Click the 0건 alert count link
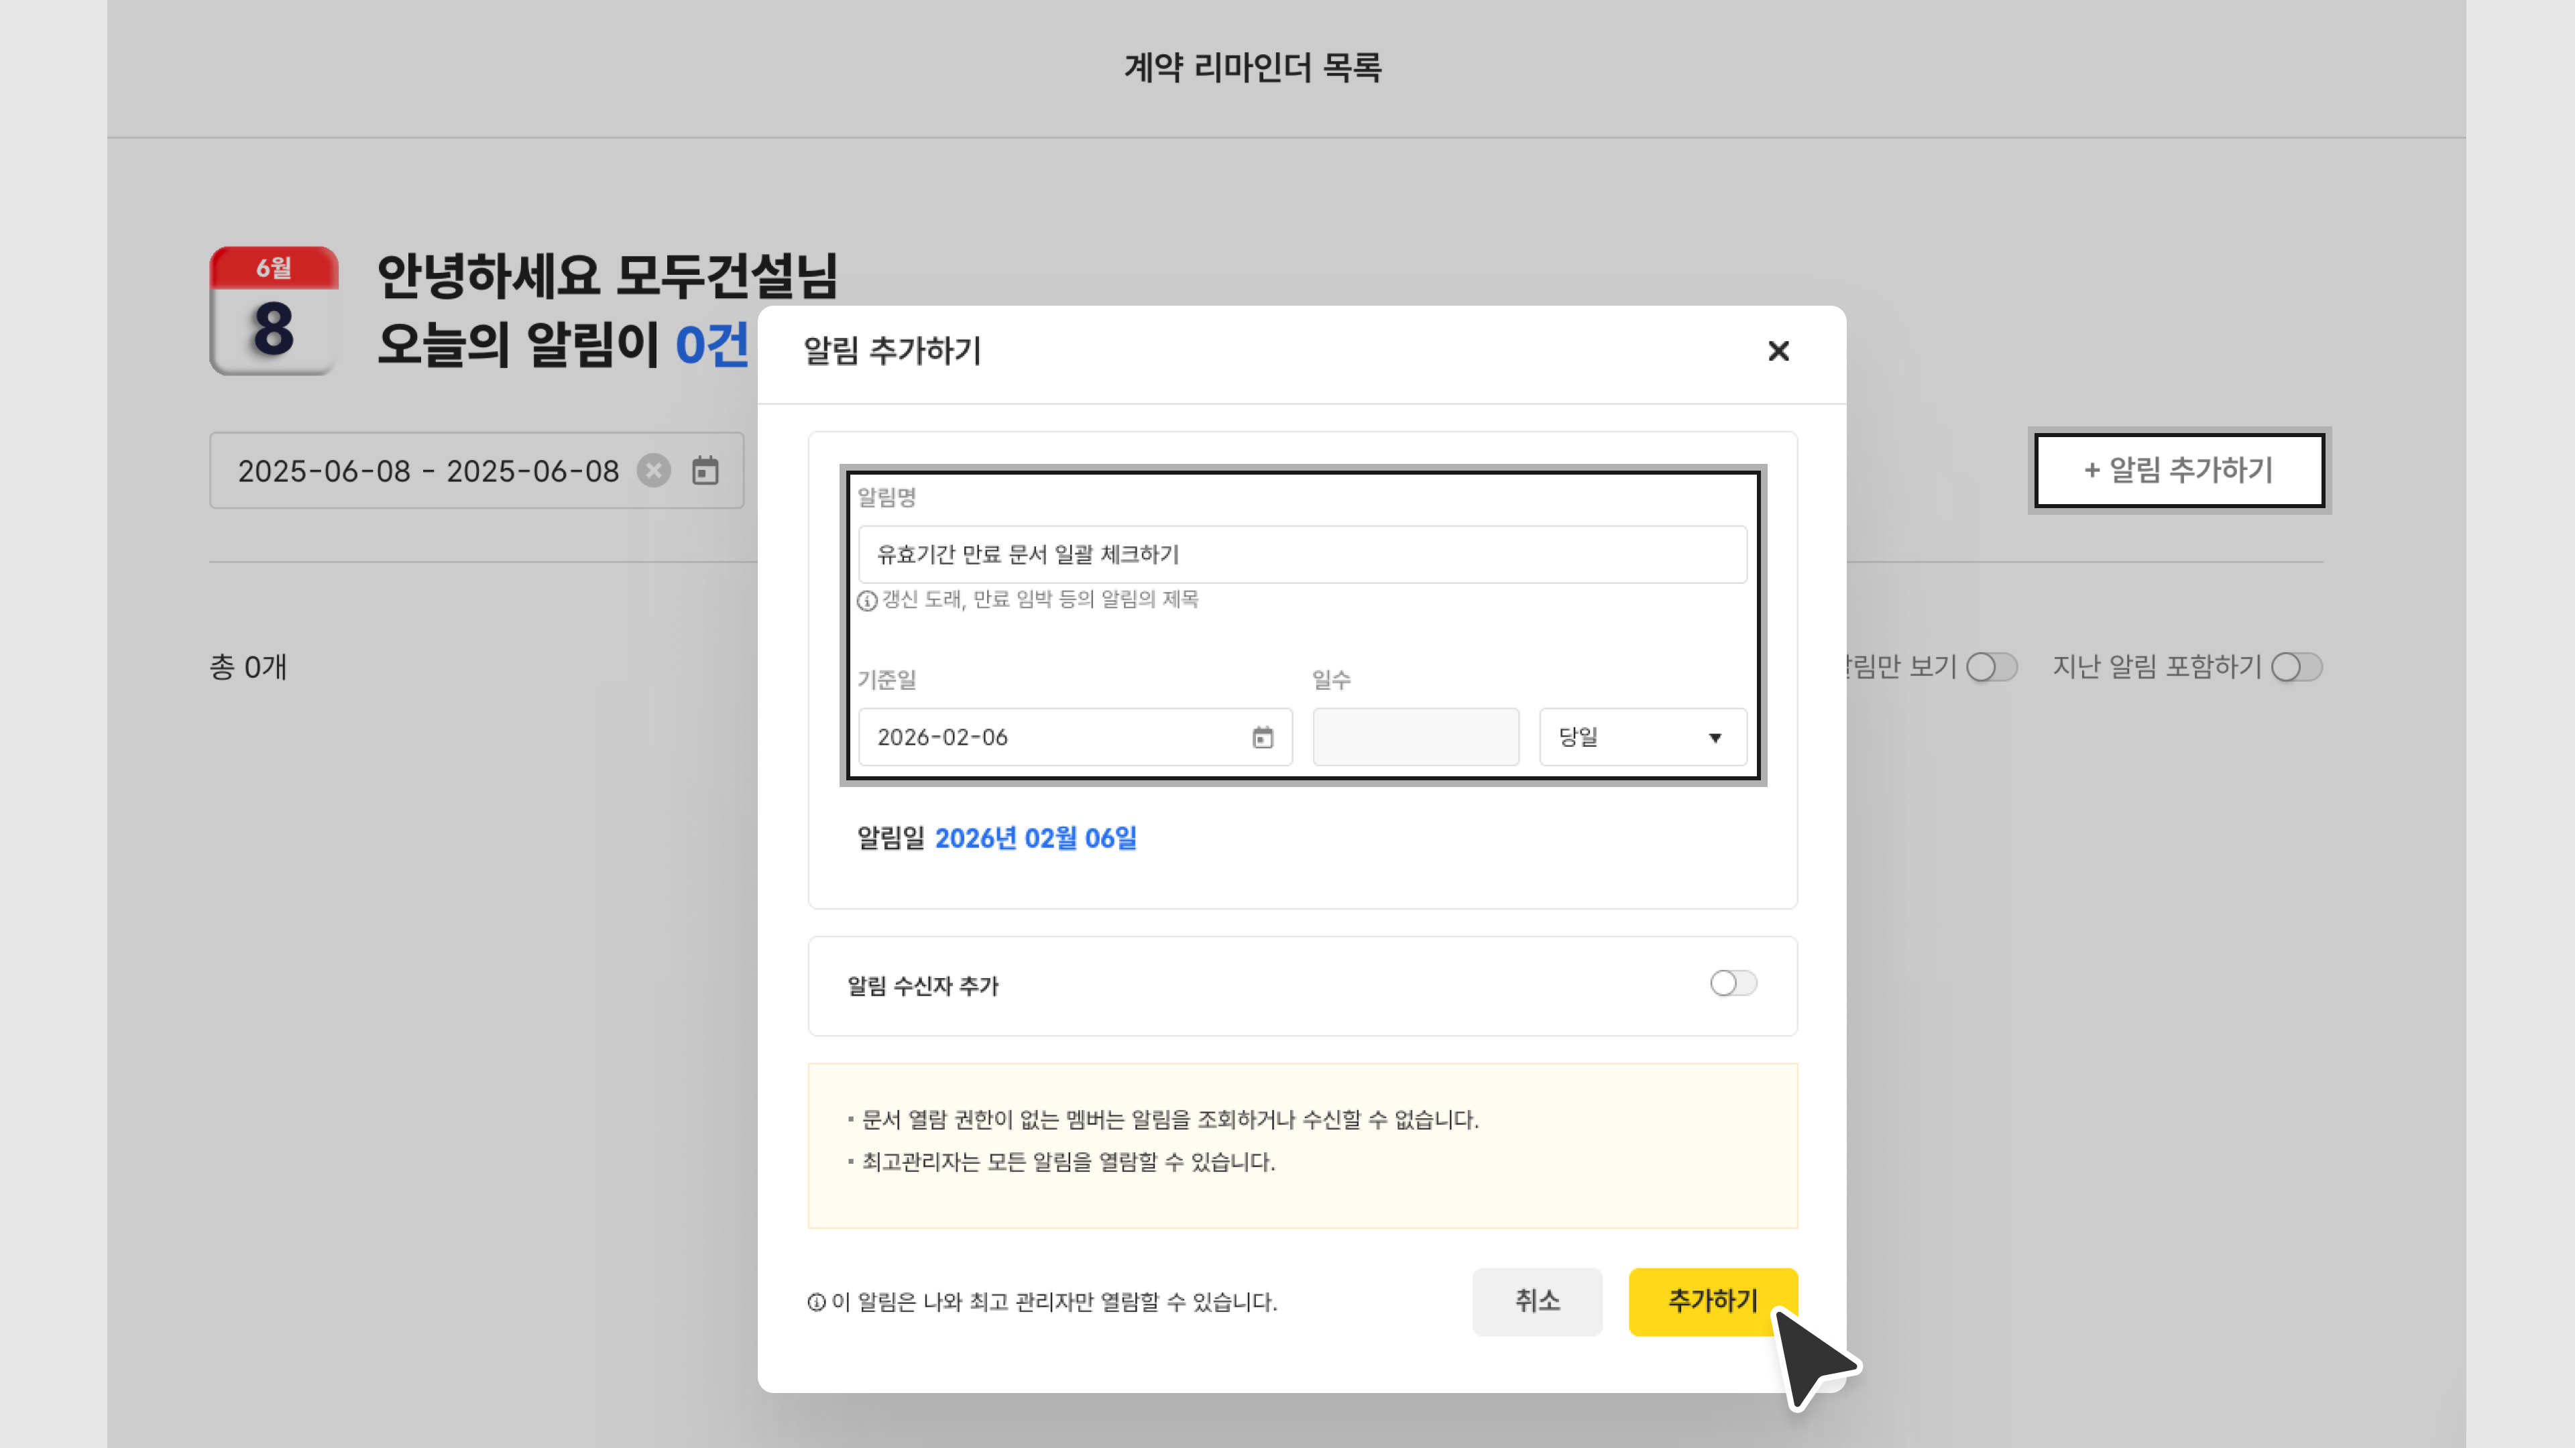2575x1448 pixels. tap(711, 346)
